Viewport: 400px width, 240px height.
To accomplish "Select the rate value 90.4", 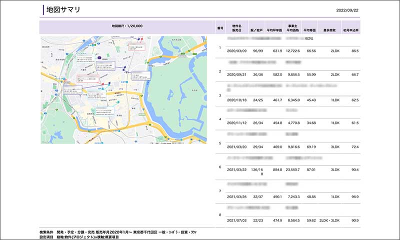I will coord(355,169).
